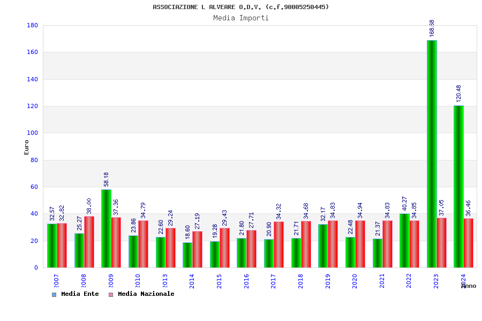Click the Media Nazionale legend label
Viewport: 482px width, 321px height.
tap(146, 294)
